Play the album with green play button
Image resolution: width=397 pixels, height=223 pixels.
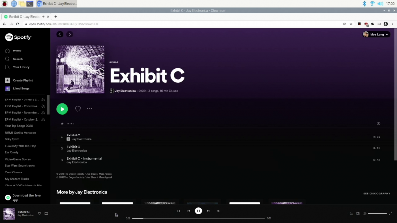pyautogui.click(x=62, y=109)
